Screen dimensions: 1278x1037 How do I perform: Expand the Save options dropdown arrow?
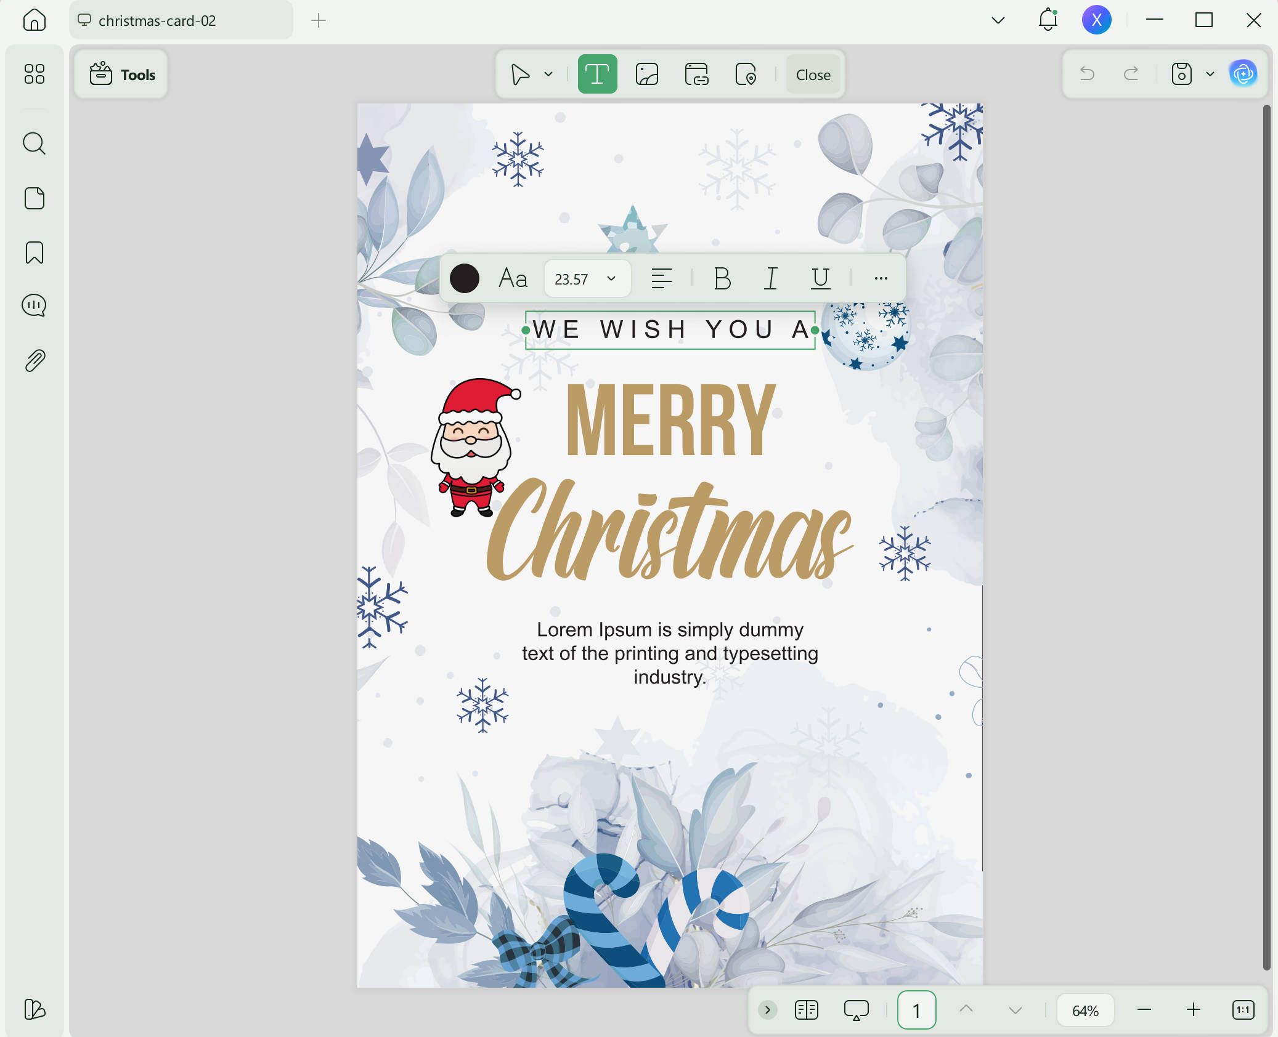[1210, 74]
